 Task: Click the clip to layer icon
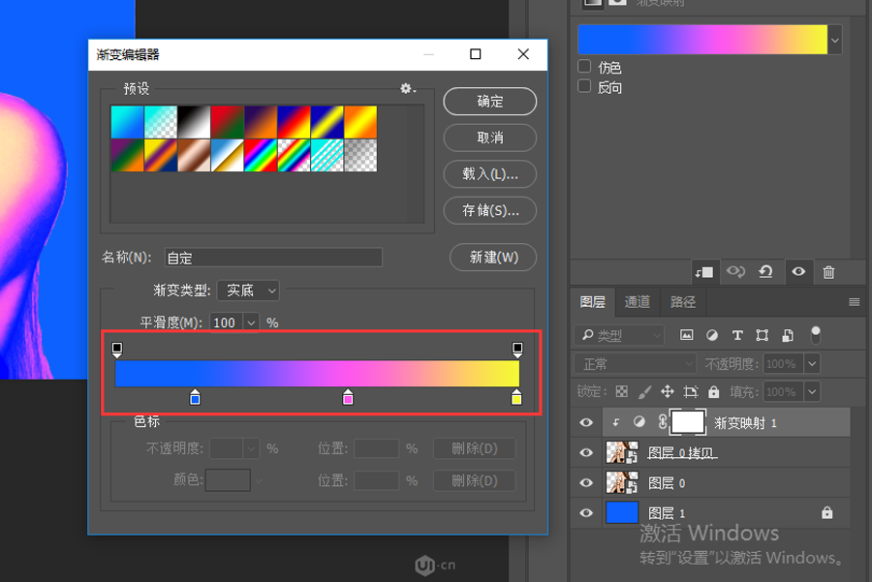tap(704, 272)
